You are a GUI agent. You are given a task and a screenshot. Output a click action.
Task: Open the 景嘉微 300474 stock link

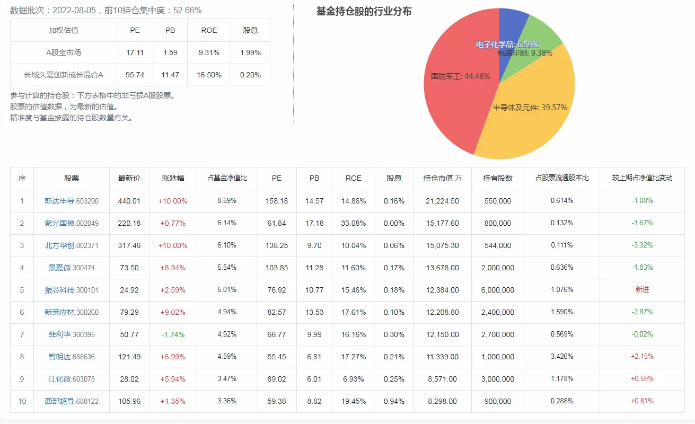tap(72, 268)
